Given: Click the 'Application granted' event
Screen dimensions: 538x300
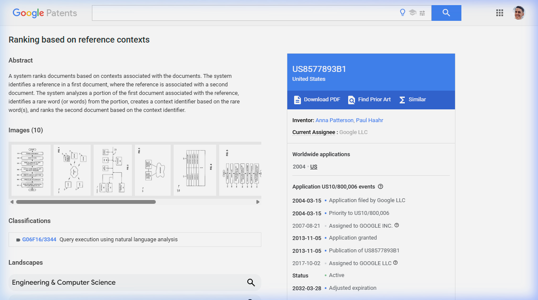Looking at the screenshot, I should coord(353,238).
